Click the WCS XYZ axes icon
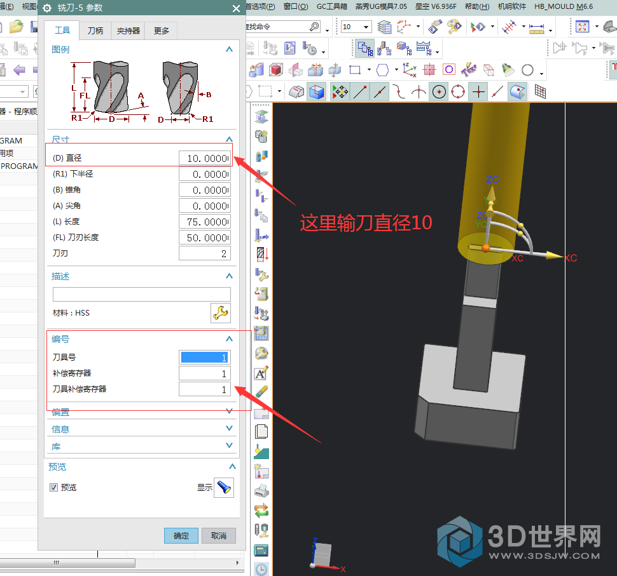Image resolution: width=617 pixels, height=576 pixels. tap(409, 70)
